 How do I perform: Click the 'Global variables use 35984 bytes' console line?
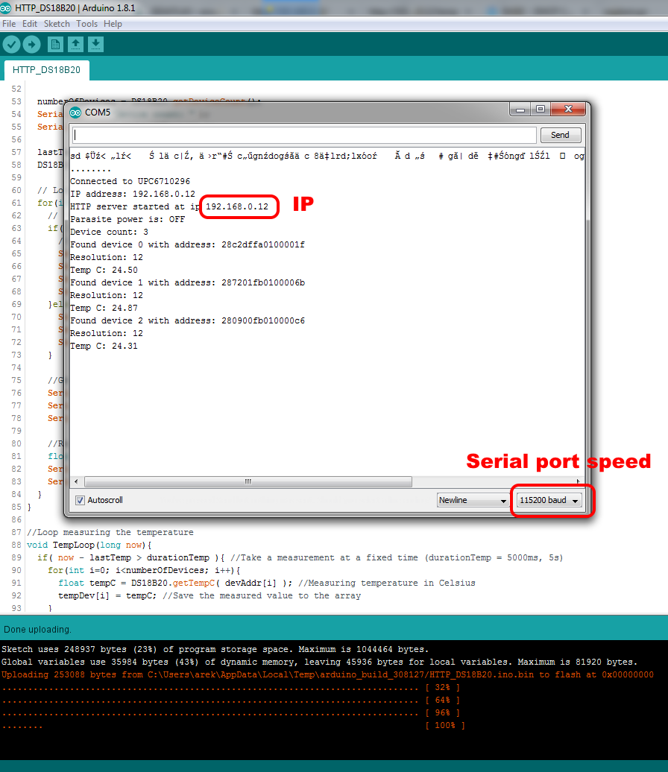(x=319, y=662)
